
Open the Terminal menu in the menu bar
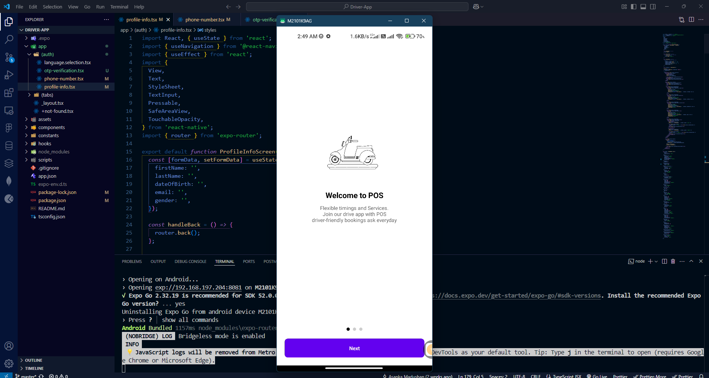119,7
